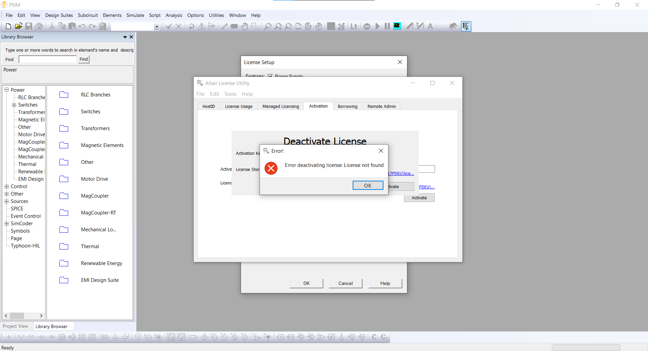
Task: Switch to the Project View tab
Action: pos(16,326)
